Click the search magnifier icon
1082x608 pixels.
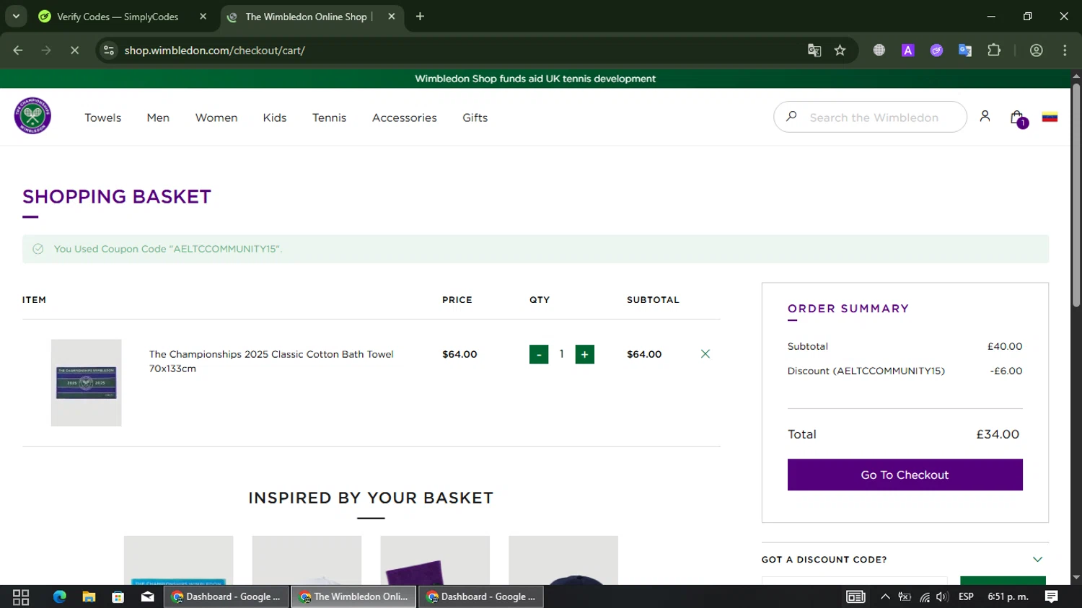click(x=791, y=116)
